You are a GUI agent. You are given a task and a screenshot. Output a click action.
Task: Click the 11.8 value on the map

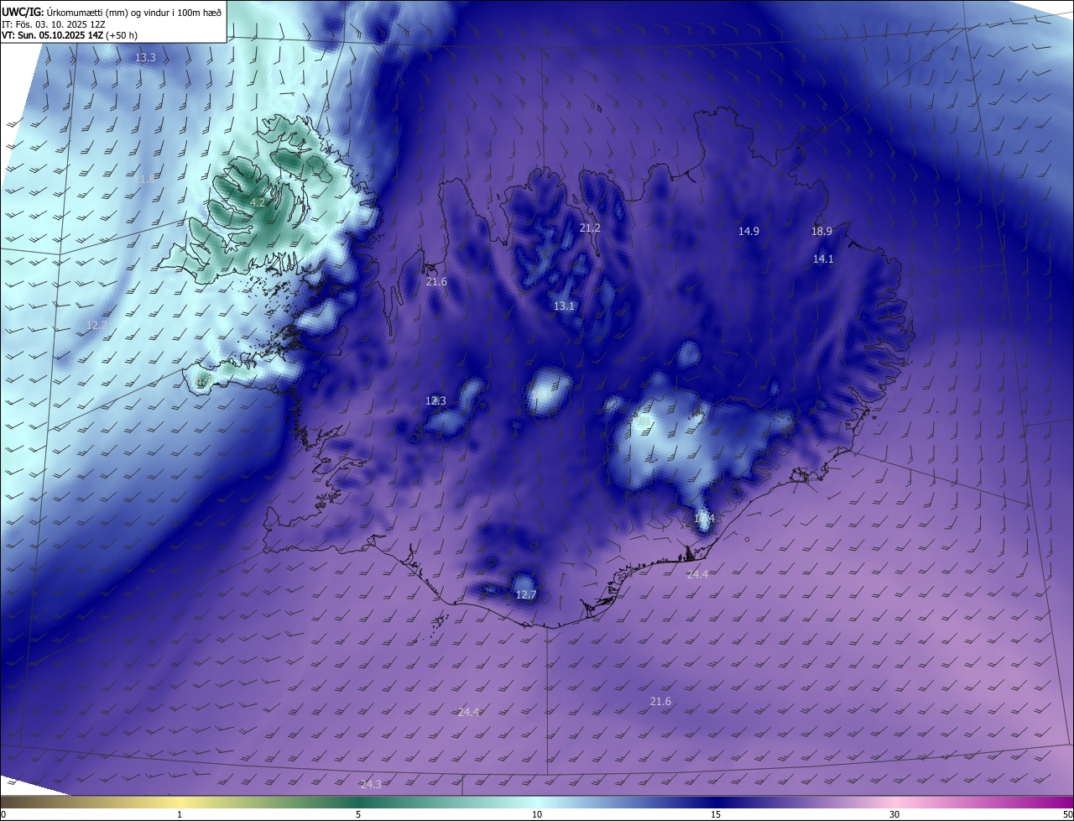[x=144, y=179]
